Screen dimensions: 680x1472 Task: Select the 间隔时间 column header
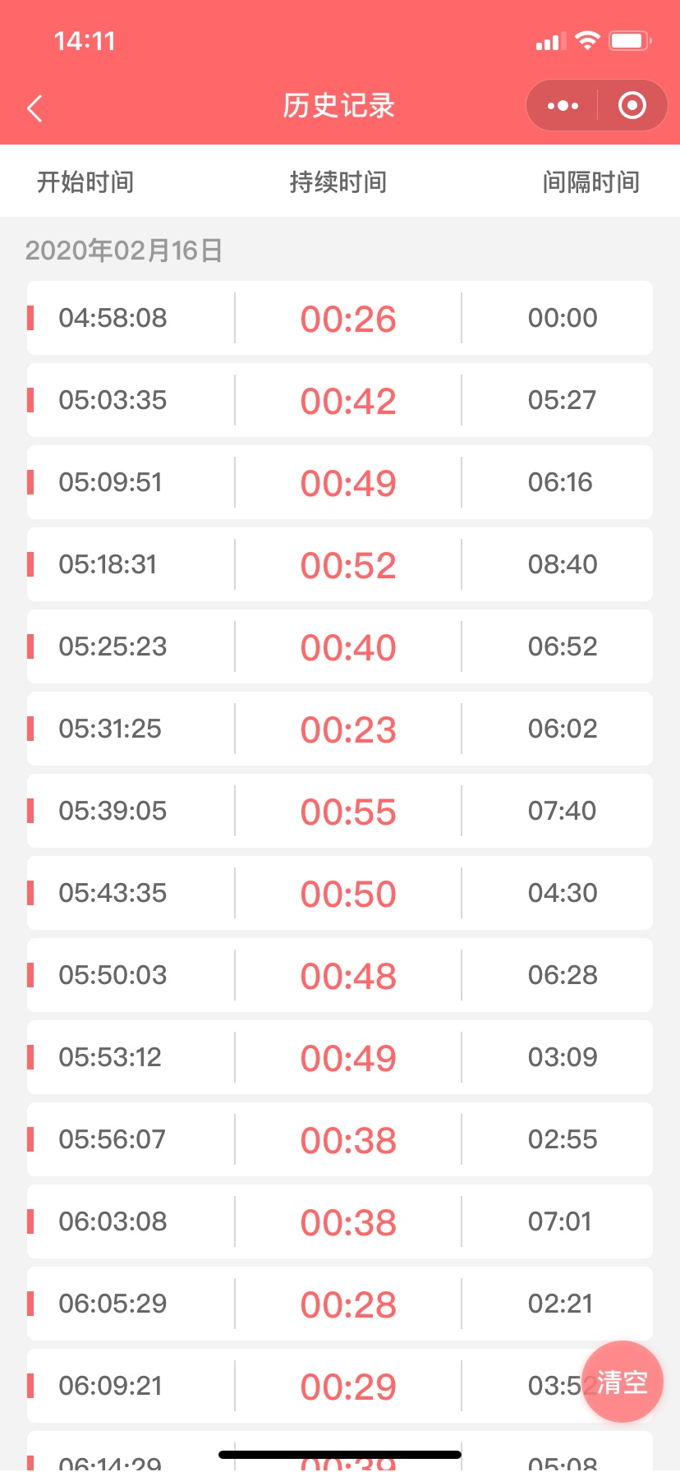pos(591,182)
